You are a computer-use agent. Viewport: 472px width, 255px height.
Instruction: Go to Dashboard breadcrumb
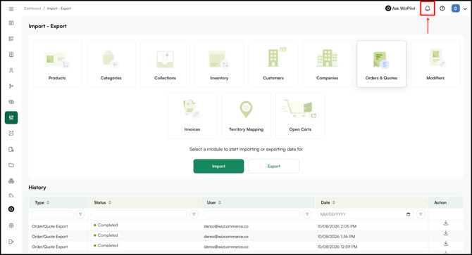pos(32,8)
